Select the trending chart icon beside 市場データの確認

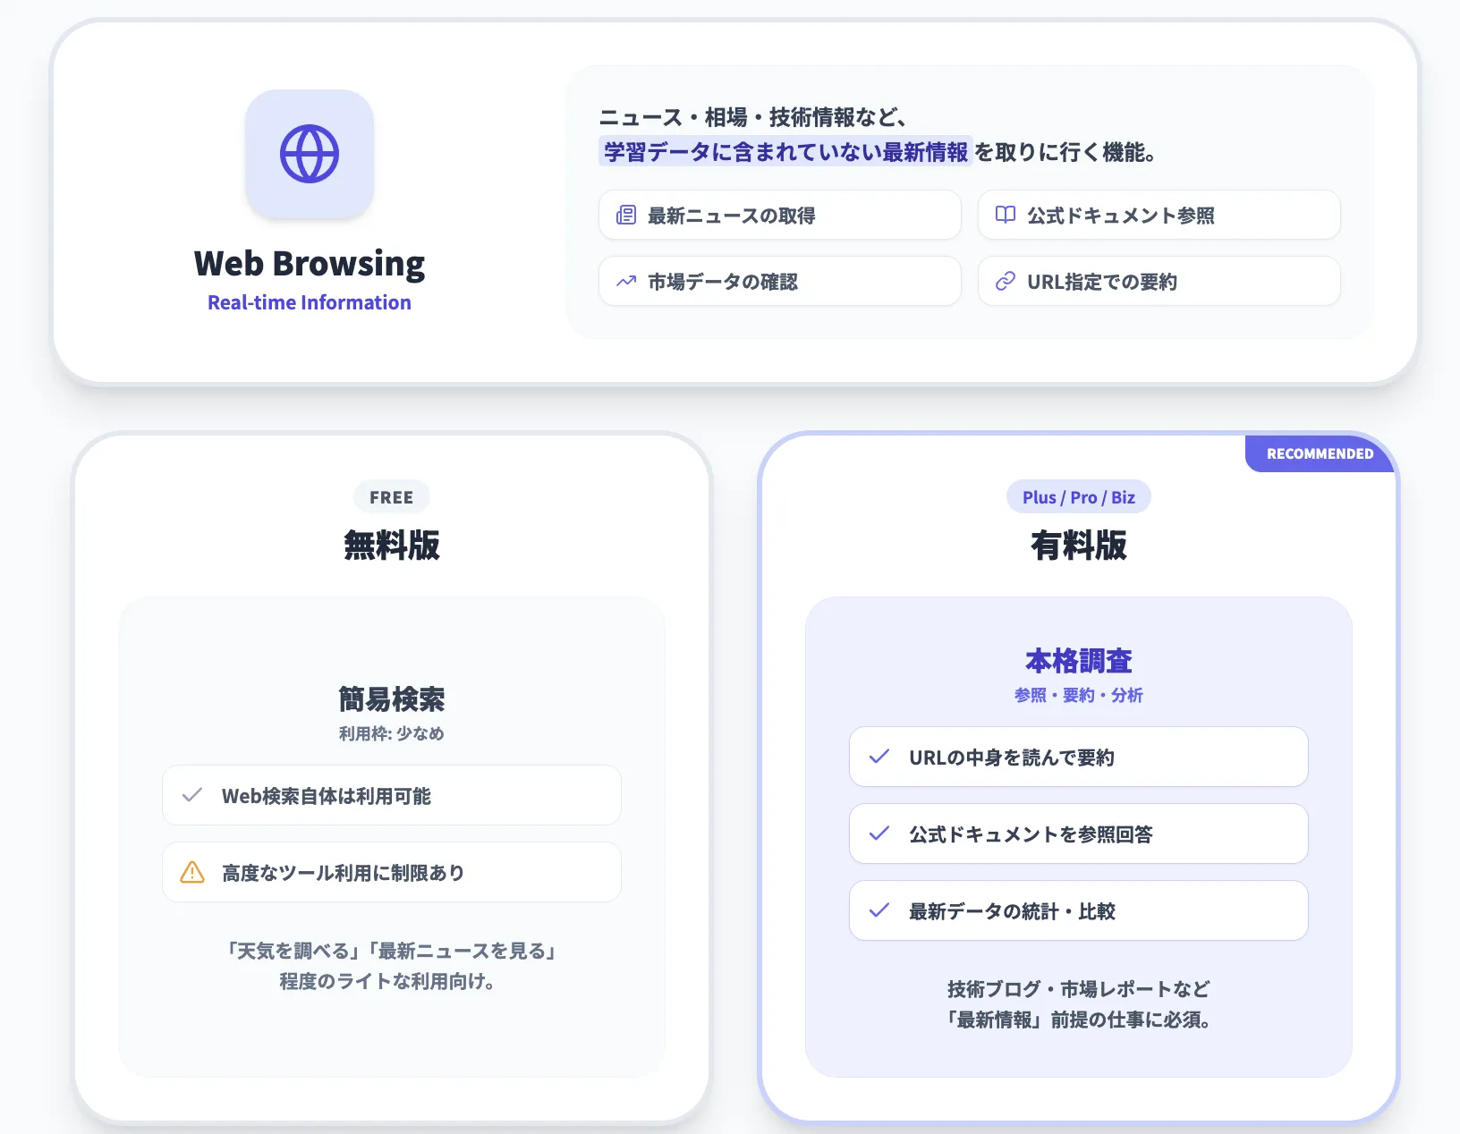coord(626,281)
